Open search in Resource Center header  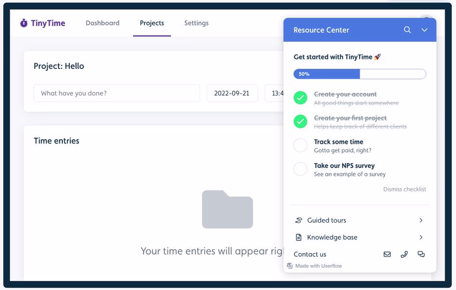(x=407, y=30)
